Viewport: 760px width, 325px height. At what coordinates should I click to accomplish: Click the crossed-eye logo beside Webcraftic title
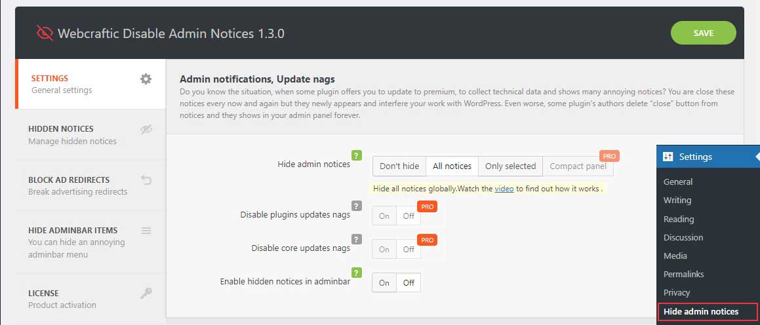pyautogui.click(x=45, y=33)
